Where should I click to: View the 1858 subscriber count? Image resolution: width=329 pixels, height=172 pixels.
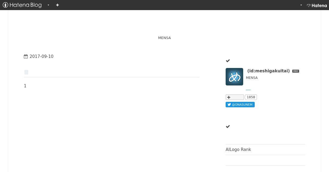point(251,97)
